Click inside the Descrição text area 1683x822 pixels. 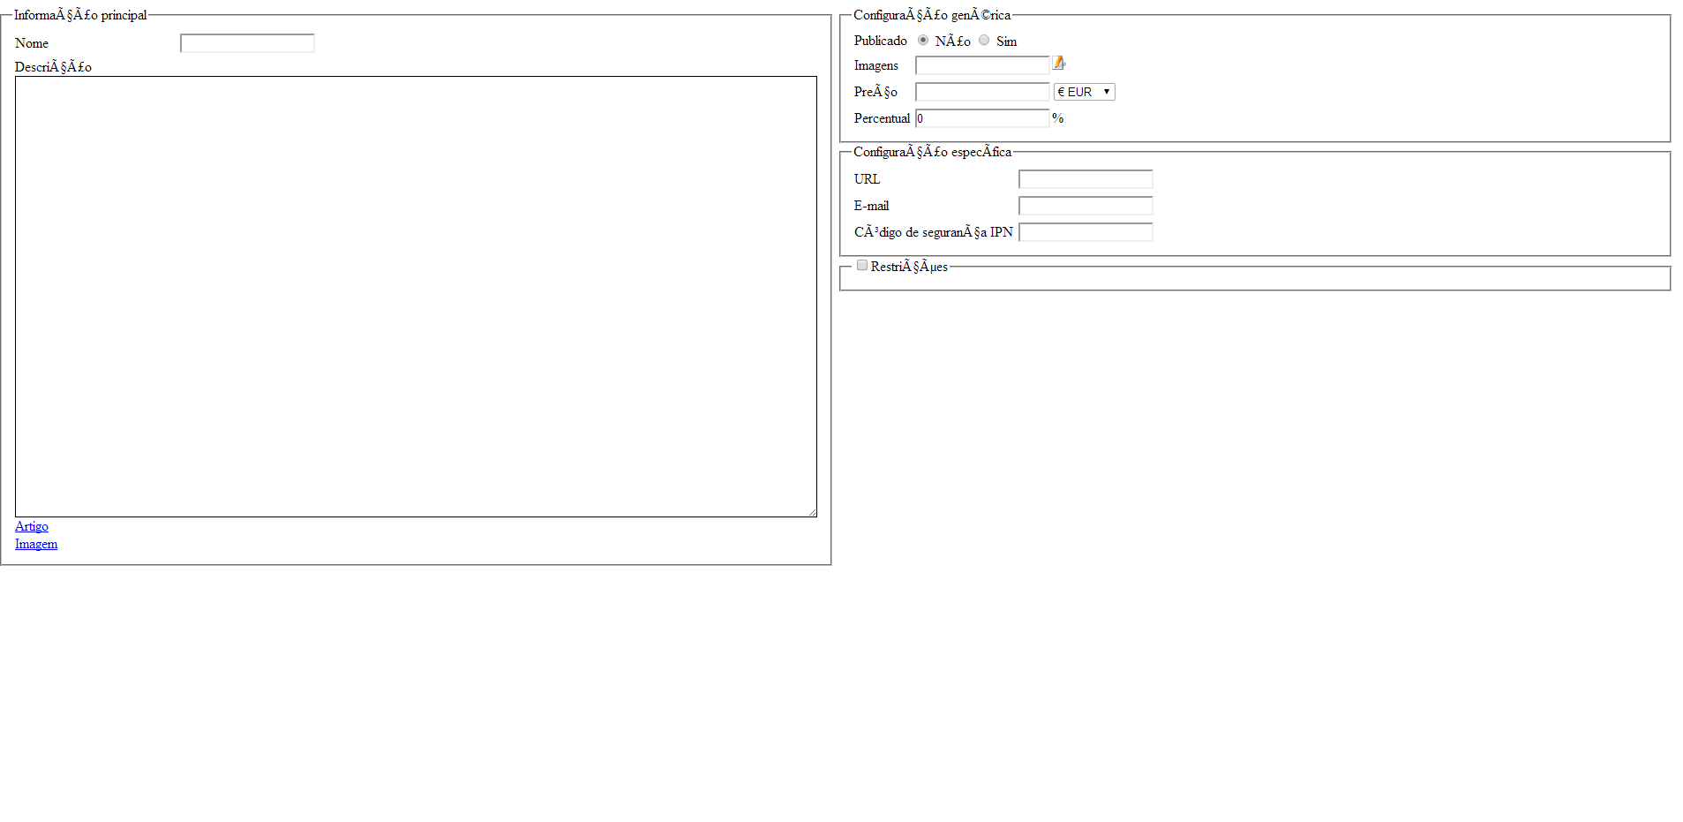tap(416, 297)
